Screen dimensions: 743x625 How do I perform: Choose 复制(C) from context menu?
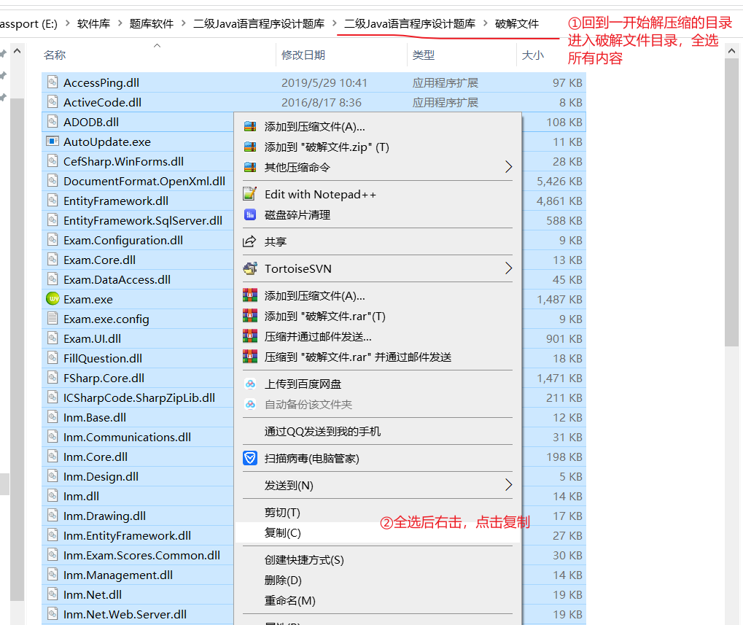click(x=378, y=532)
